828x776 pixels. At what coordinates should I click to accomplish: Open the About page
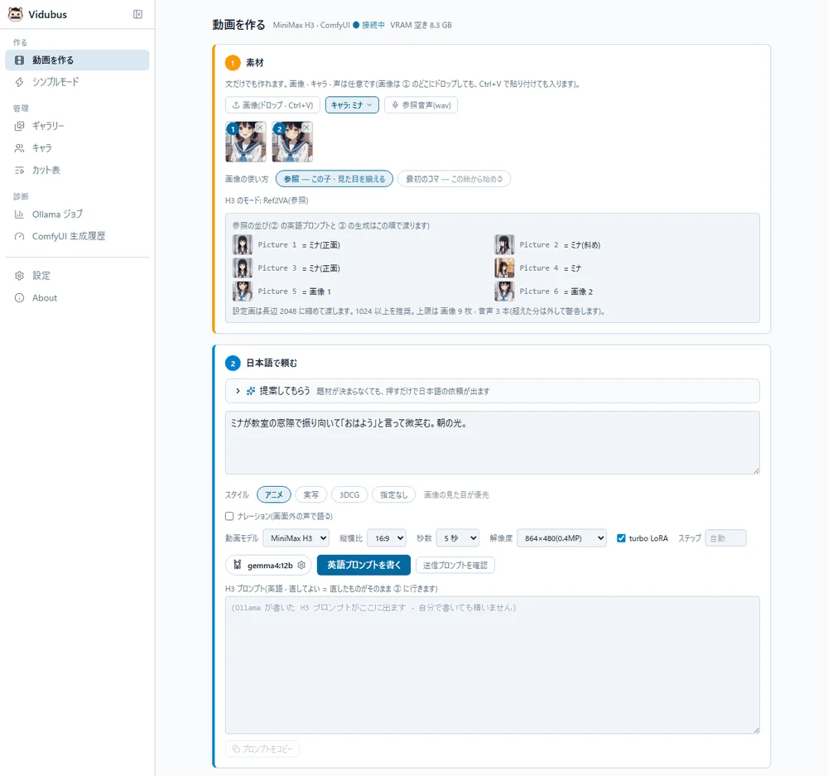click(77, 298)
